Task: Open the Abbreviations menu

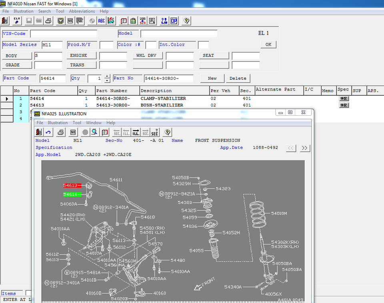Action: pos(82,11)
